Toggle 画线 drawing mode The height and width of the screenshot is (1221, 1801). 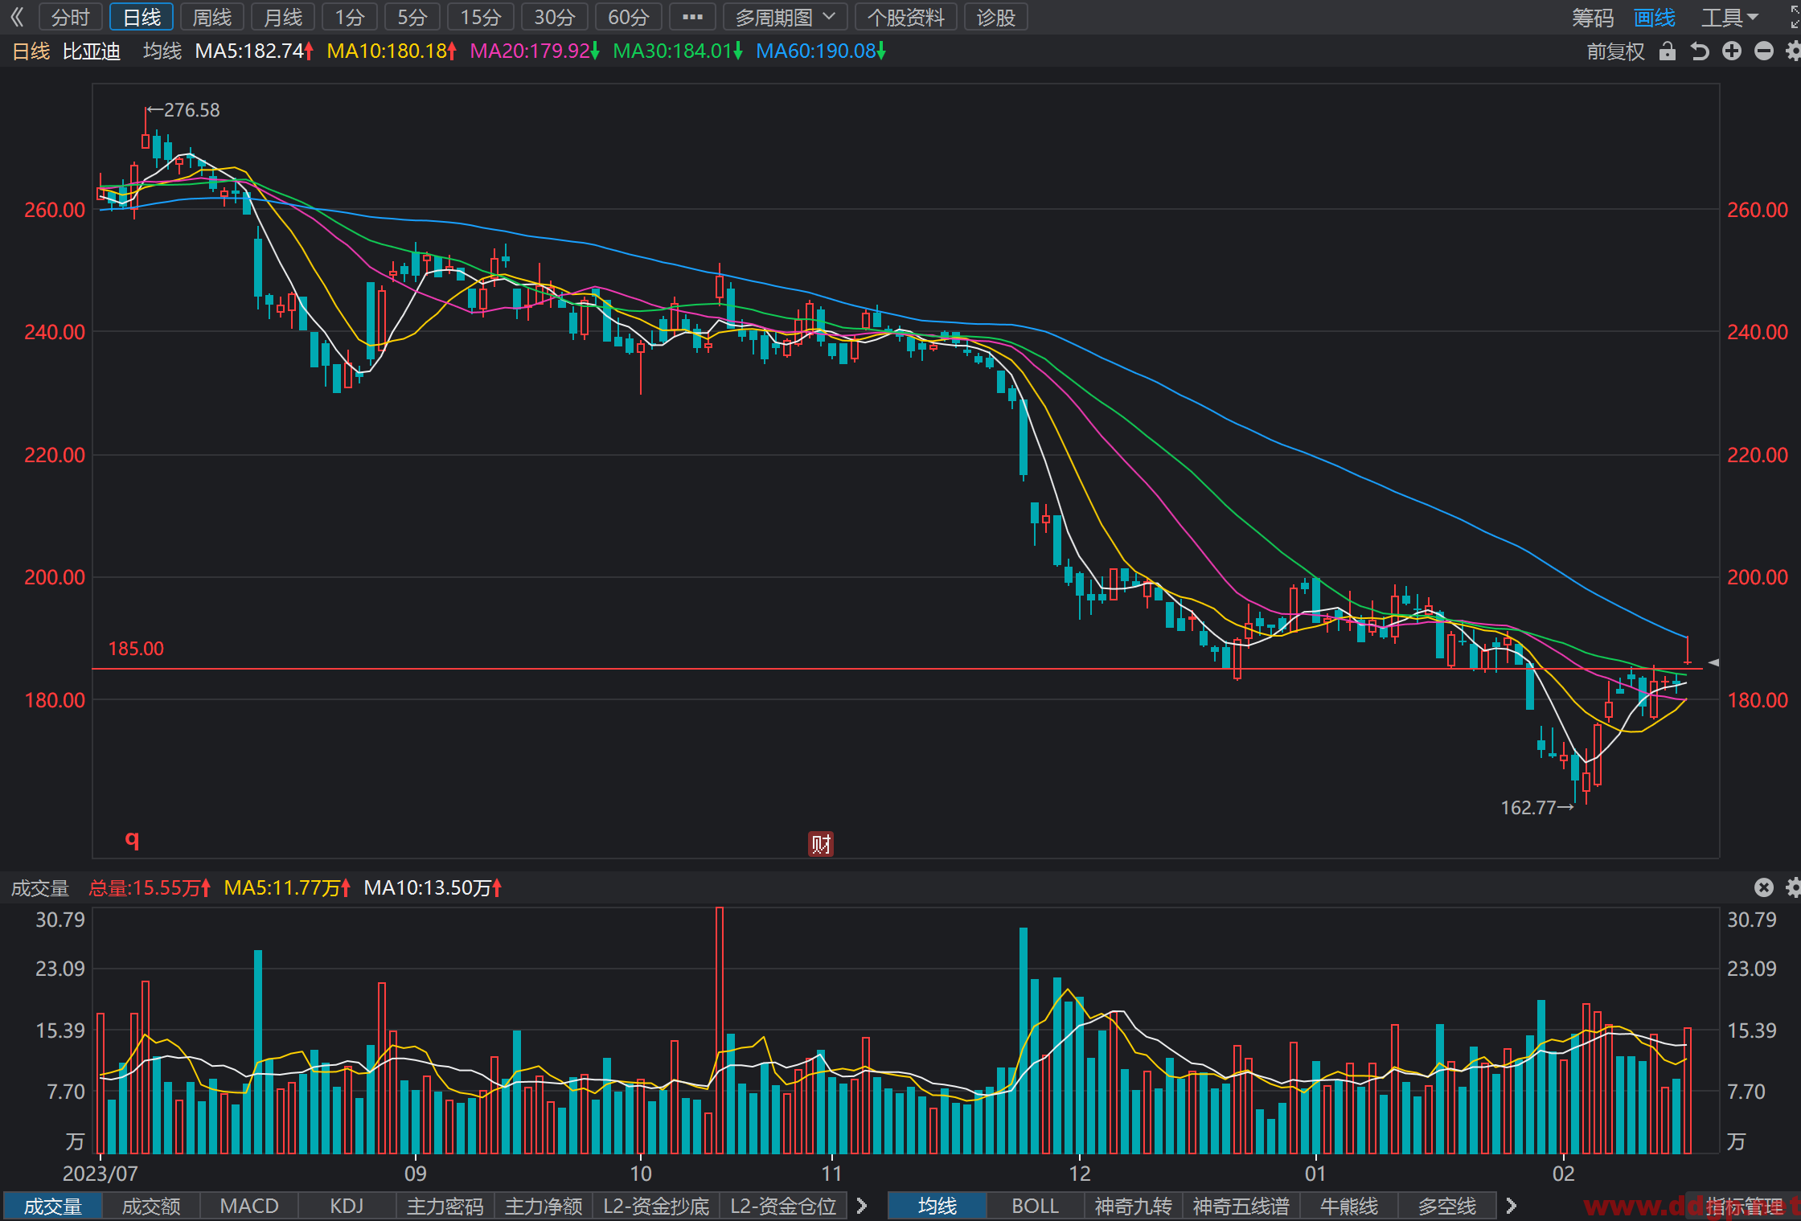1655,17
